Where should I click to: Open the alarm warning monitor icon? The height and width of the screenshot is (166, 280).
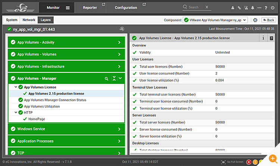point(246,8)
